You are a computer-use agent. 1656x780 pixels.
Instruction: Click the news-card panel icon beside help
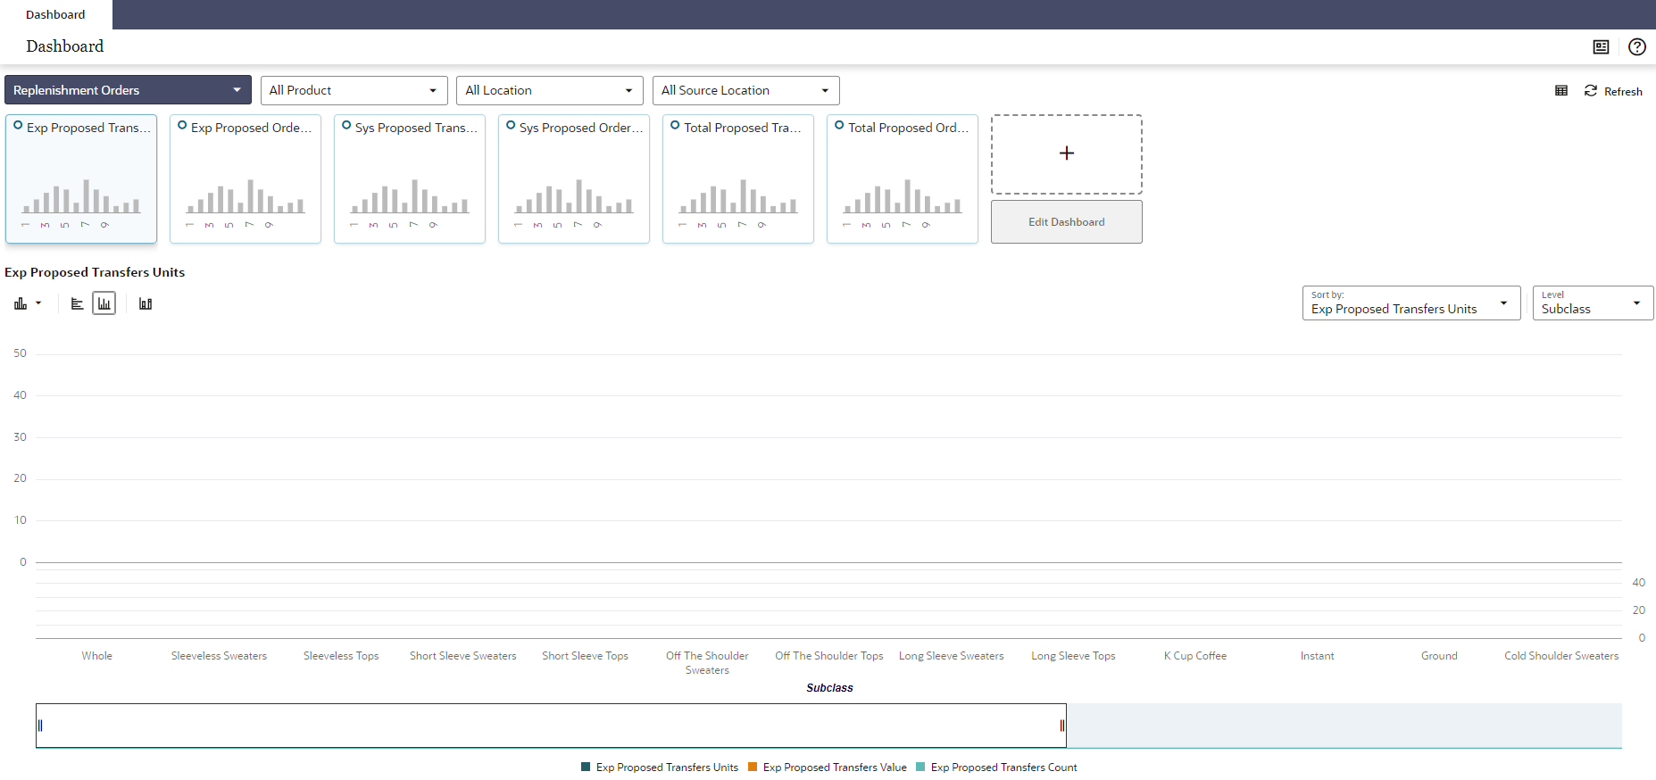[x=1602, y=47]
